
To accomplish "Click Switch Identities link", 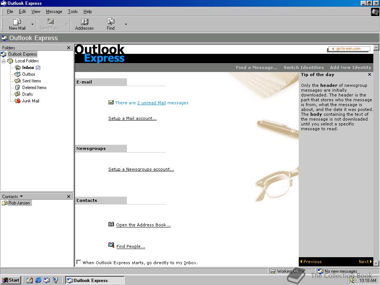I will 304,68.
